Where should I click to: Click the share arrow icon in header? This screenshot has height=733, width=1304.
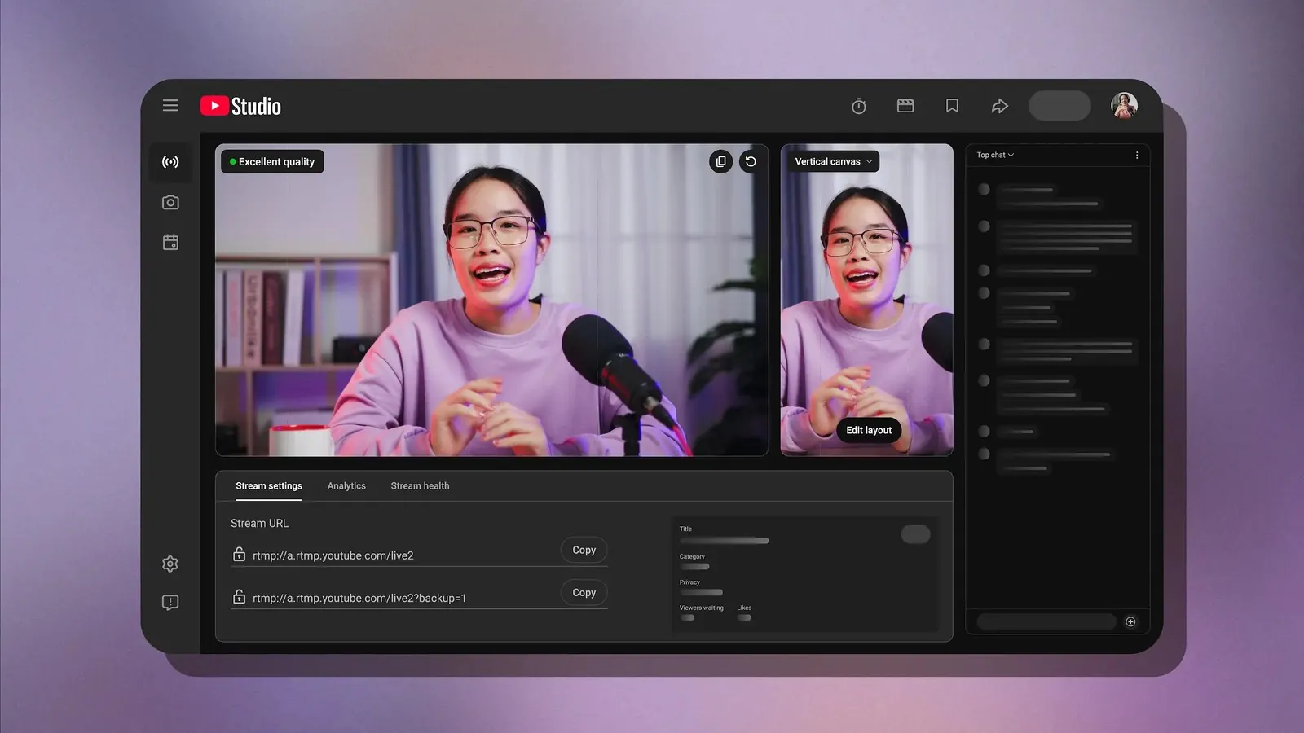point(1000,106)
